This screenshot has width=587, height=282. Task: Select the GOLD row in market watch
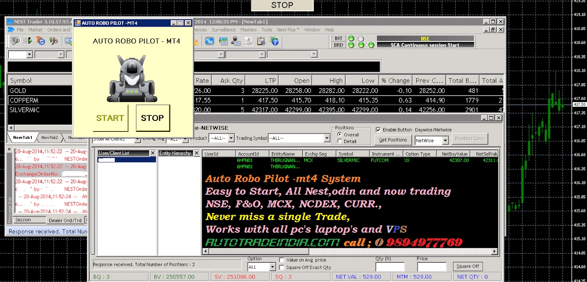point(255,91)
